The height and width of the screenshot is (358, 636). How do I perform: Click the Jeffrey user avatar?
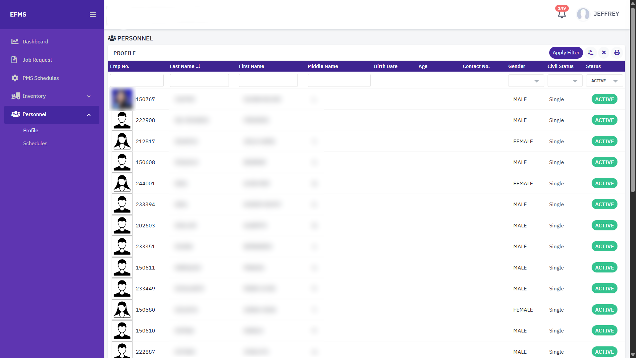(583, 14)
